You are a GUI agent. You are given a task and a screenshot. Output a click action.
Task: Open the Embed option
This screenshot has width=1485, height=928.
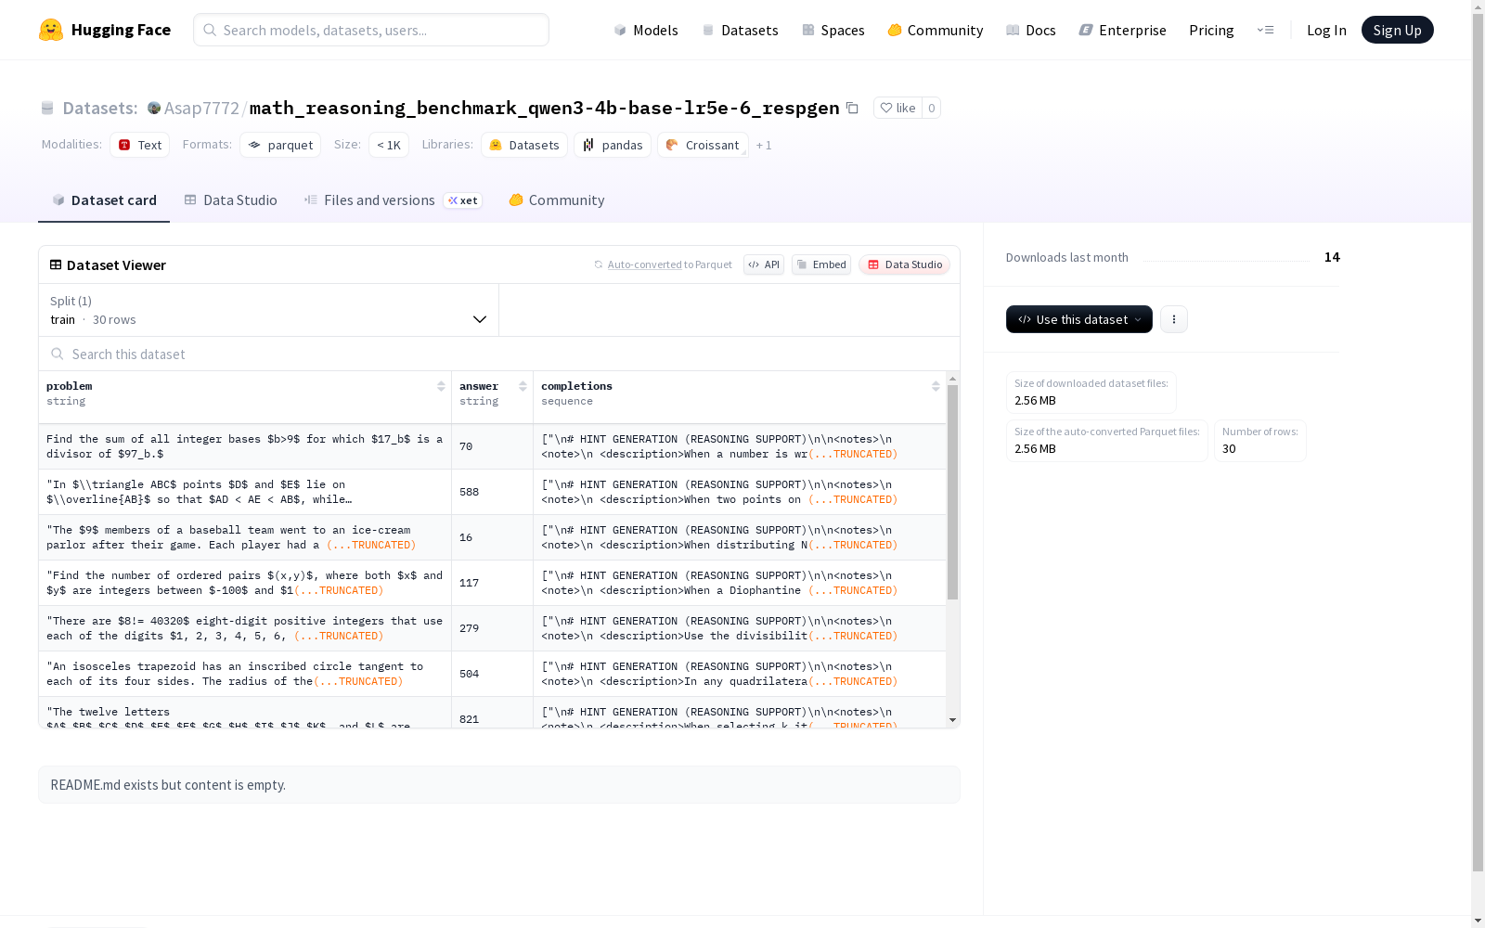click(821, 264)
